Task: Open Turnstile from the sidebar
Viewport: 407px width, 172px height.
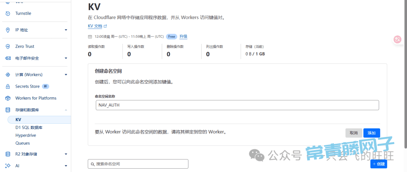Action: tap(23, 13)
